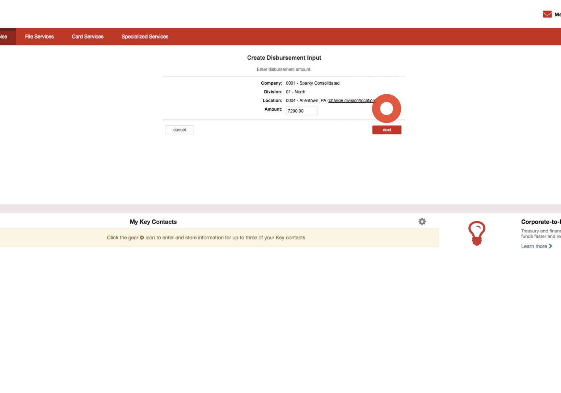This screenshot has height=393, width=561.
Task: Click inside the Amount input field
Action: pos(301,111)
